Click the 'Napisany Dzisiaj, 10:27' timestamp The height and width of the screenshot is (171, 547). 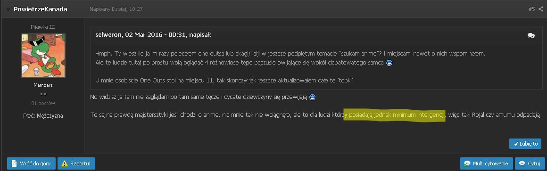(x=116, y=9)
